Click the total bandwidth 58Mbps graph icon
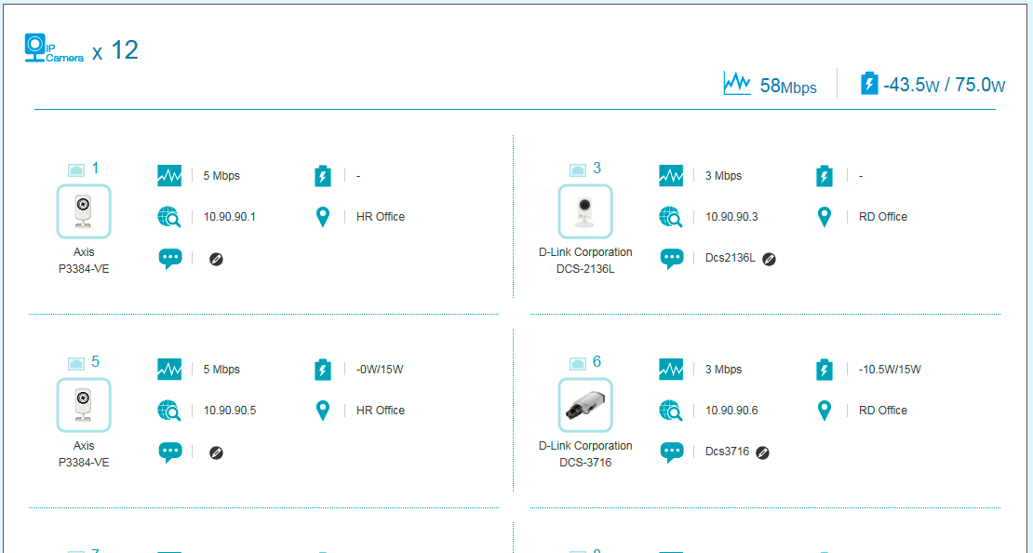The width and height of the screenshot is (1033, 553). [x=736, y=84]
